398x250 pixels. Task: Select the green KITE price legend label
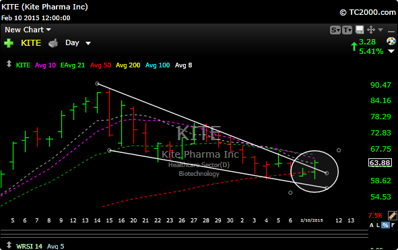[x=23, y=65]
